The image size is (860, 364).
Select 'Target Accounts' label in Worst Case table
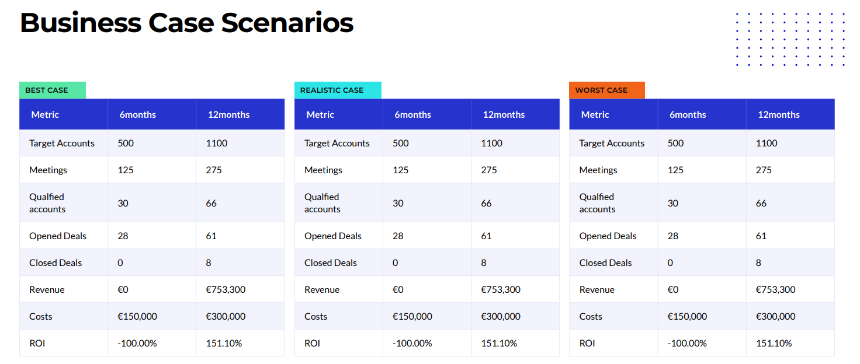[612, 143]
